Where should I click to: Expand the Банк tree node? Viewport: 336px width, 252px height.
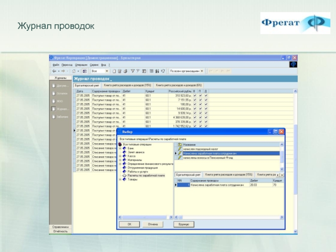120,148
